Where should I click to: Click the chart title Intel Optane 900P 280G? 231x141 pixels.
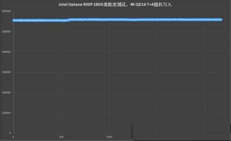(115, 5)
